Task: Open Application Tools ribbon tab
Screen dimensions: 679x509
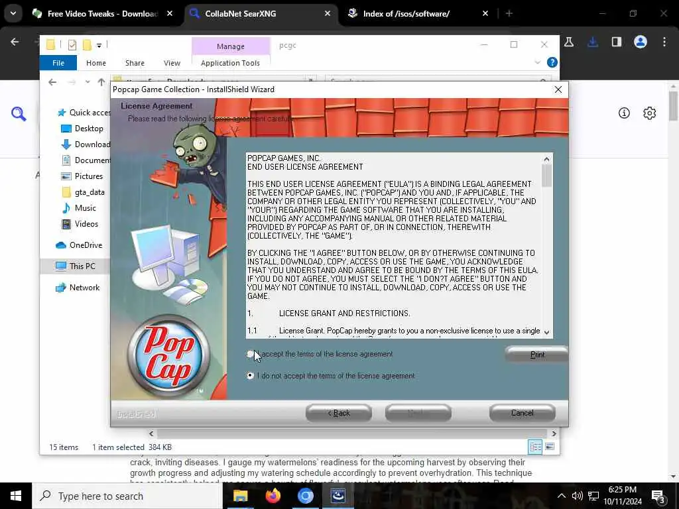Action: [x=230, y=63]
